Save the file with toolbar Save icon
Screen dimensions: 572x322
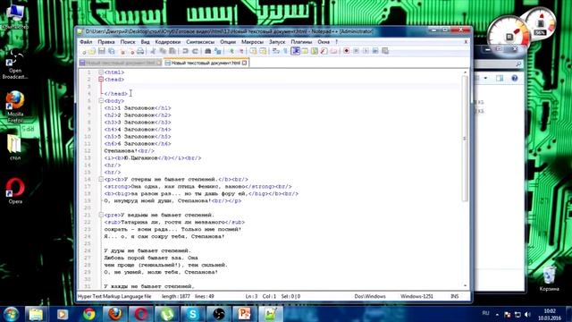[102, 52]
